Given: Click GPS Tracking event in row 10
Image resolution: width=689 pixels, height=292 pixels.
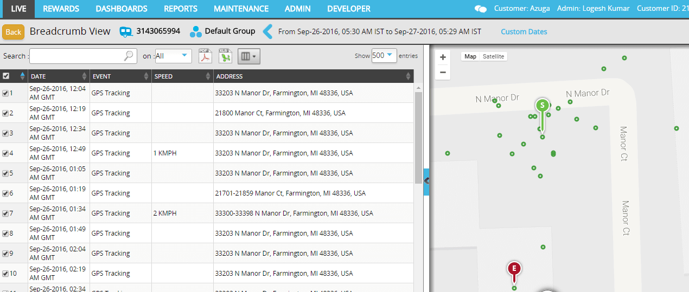Looking at the screenshot, I should pos(111,274).
